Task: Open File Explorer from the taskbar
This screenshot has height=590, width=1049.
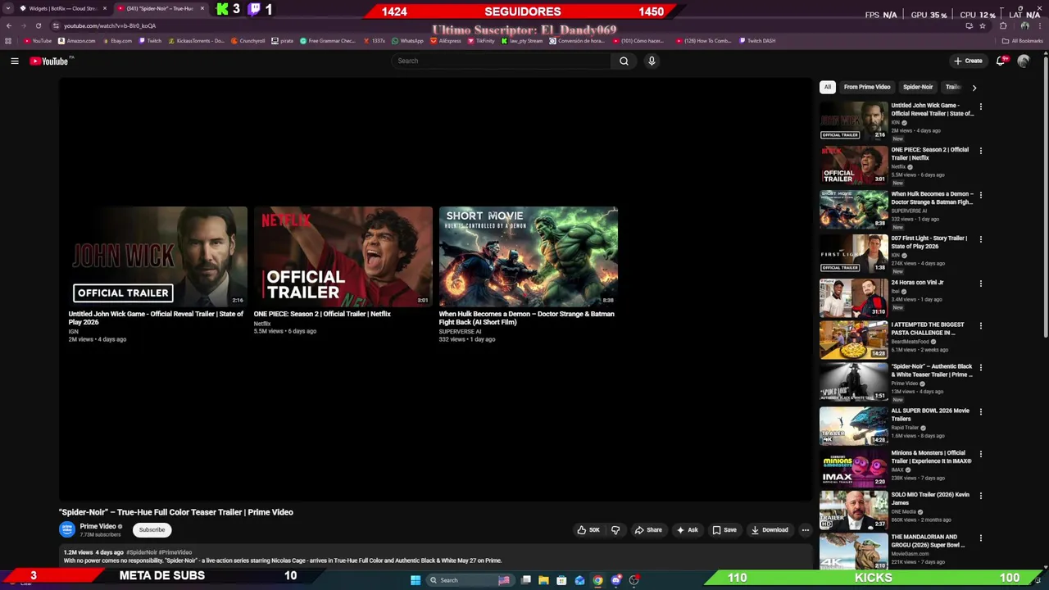Action: 543,580
